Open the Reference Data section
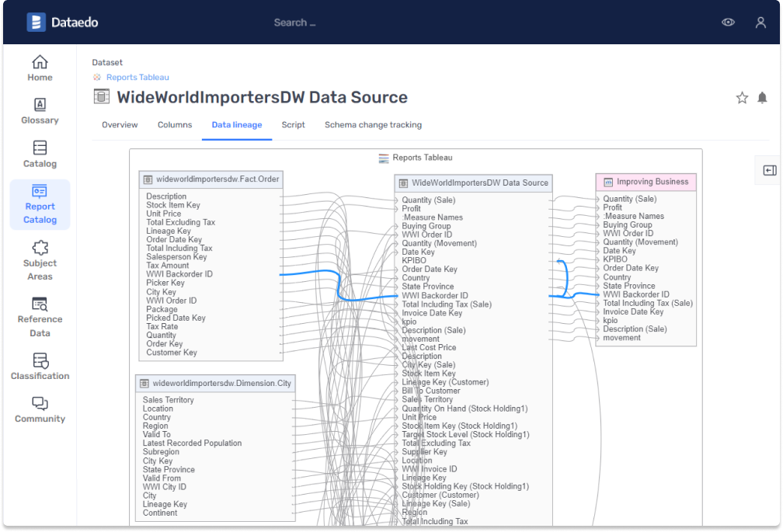 (x=40, y=316)
